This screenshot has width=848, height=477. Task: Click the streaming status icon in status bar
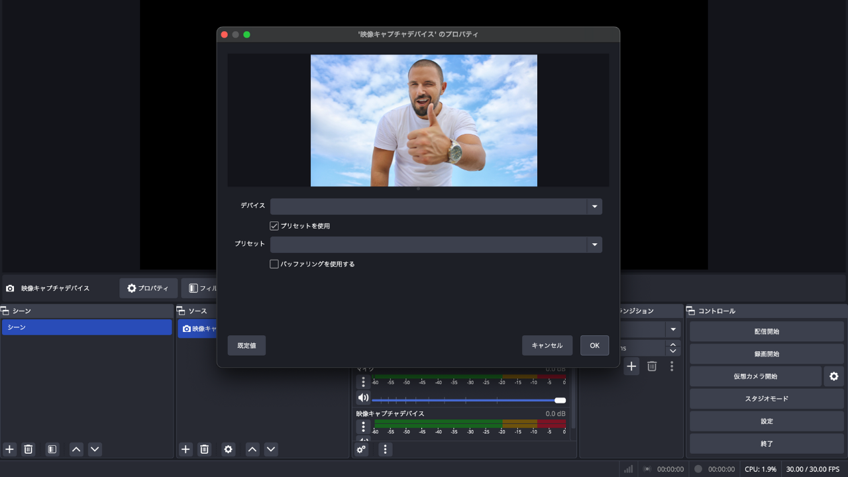pos(647,469)
